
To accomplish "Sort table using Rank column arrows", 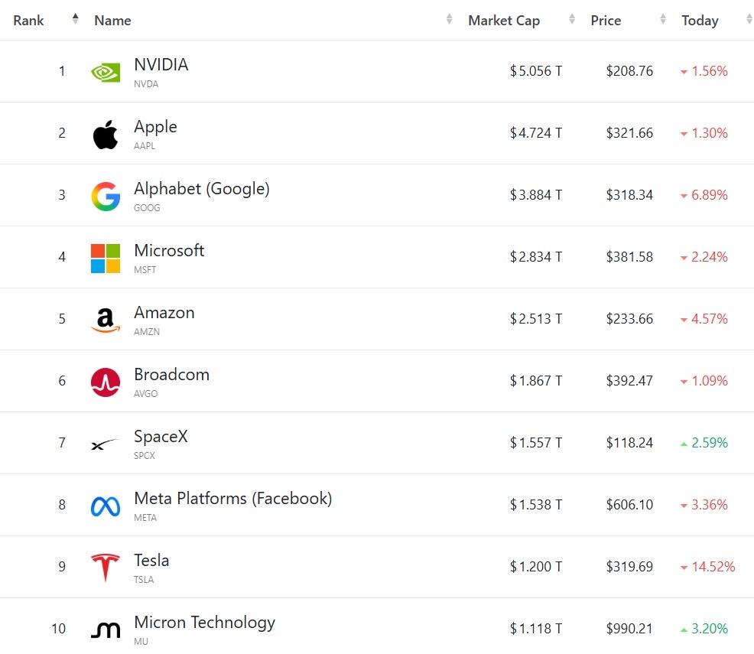I will point(75,19).
